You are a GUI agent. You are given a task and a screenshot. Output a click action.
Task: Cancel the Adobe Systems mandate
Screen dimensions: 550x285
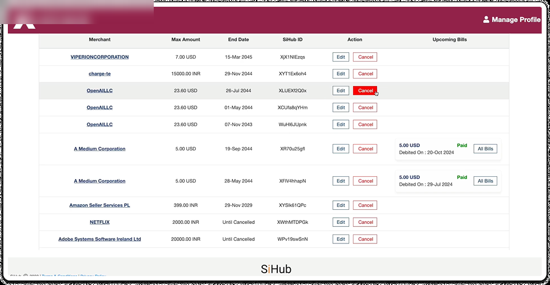point(365,239)
